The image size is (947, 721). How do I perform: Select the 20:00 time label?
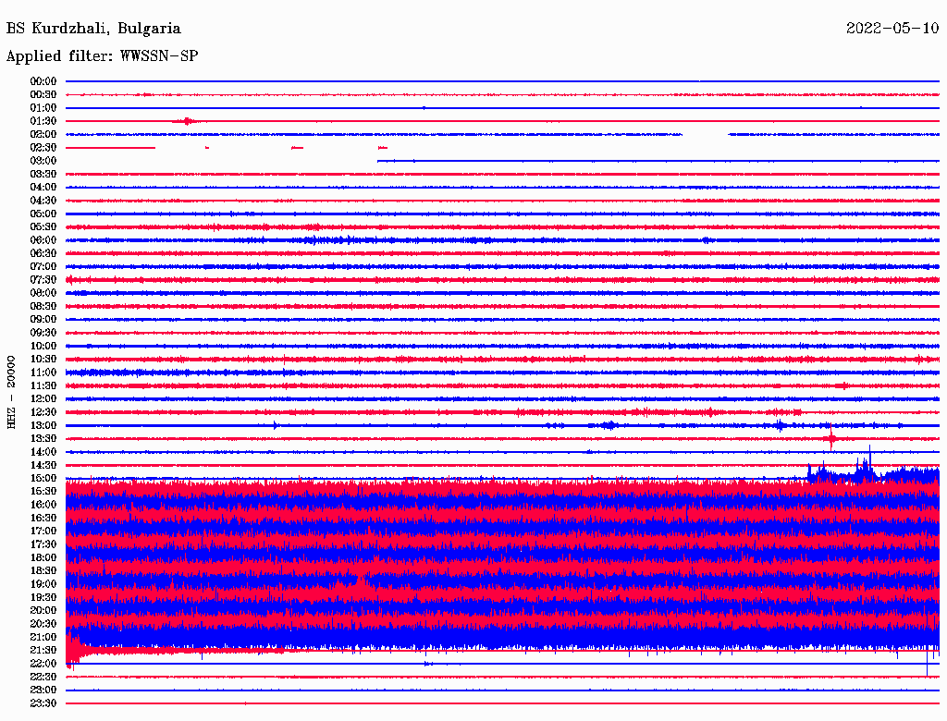tap(43, 610)
